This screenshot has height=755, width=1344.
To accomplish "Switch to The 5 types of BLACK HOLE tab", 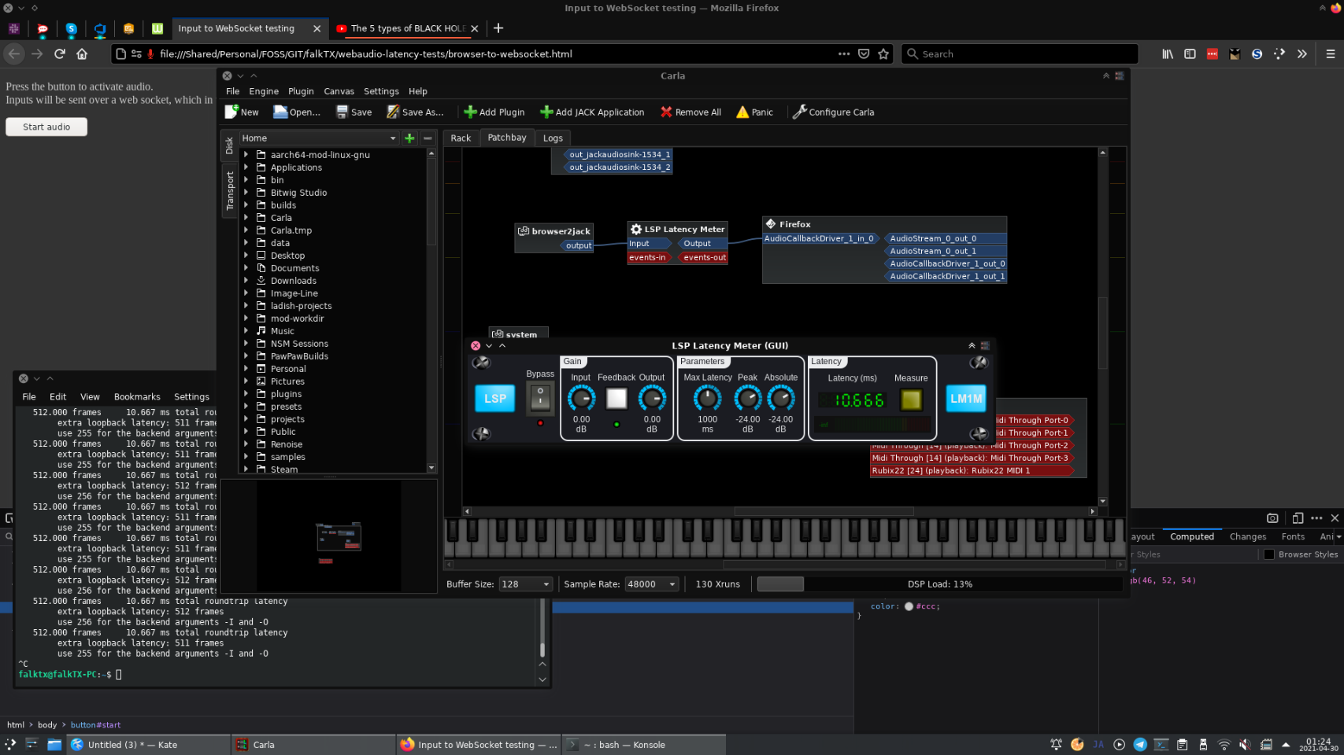I will point(408,28).
